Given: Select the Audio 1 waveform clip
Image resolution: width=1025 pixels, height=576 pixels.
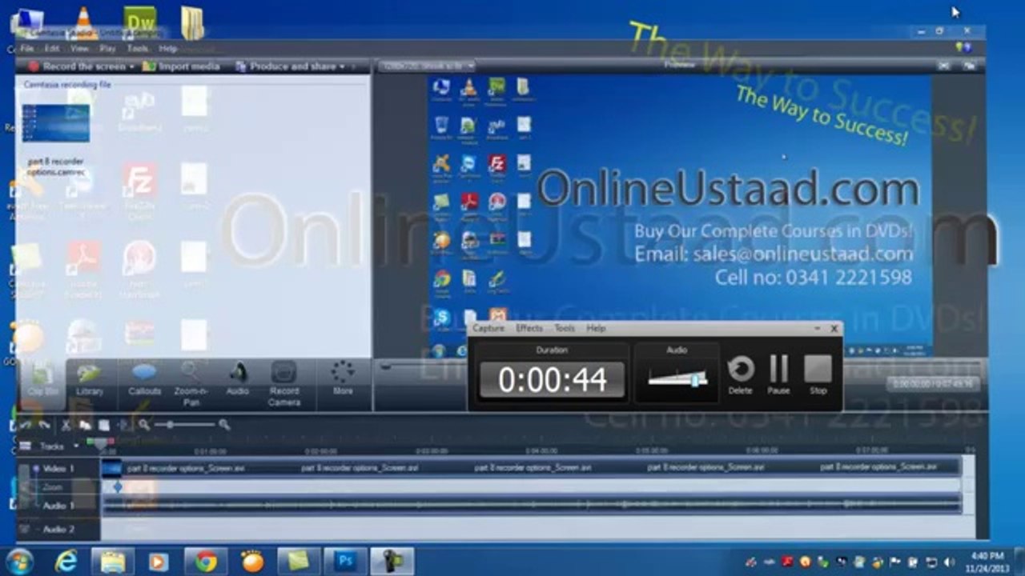Looking at the screenshot, I should 532,505.
